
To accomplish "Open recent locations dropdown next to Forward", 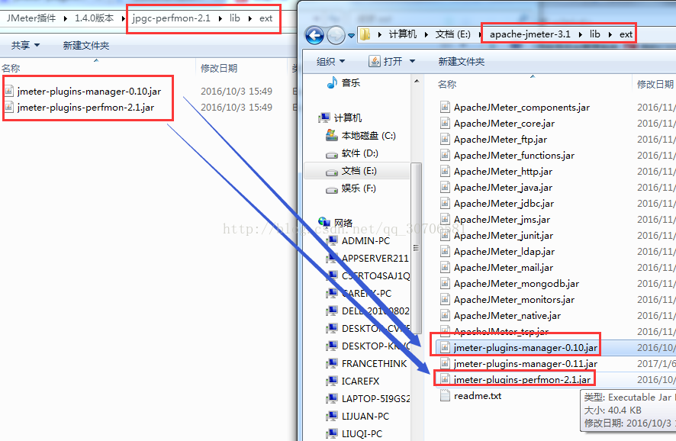I will tap(352, 36).
